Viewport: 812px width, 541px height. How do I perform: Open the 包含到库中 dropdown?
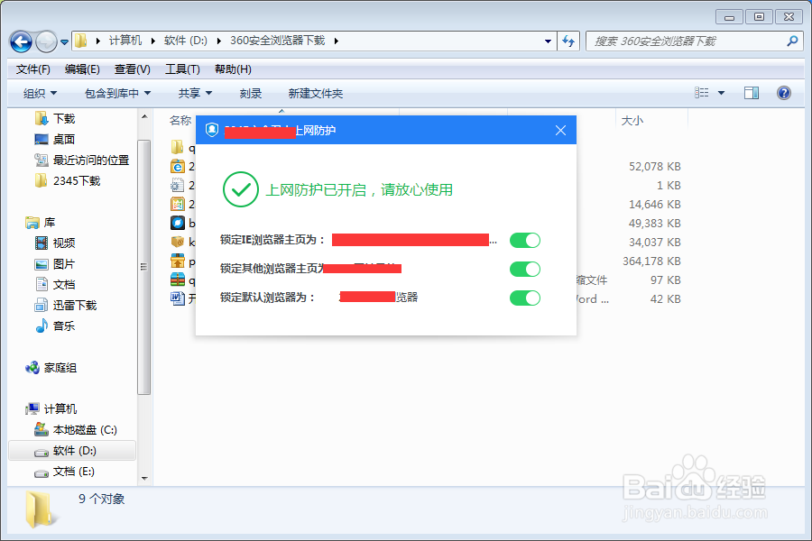coord(117,93)
